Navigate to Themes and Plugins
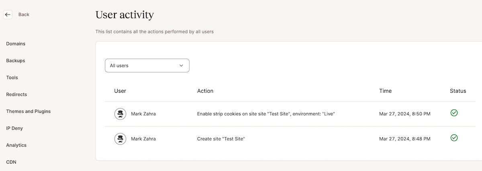 pos(29,111)
